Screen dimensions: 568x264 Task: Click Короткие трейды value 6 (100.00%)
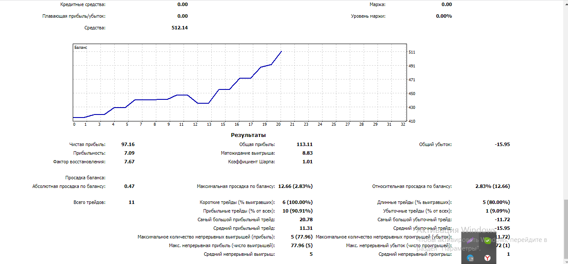tap(297, 202)
